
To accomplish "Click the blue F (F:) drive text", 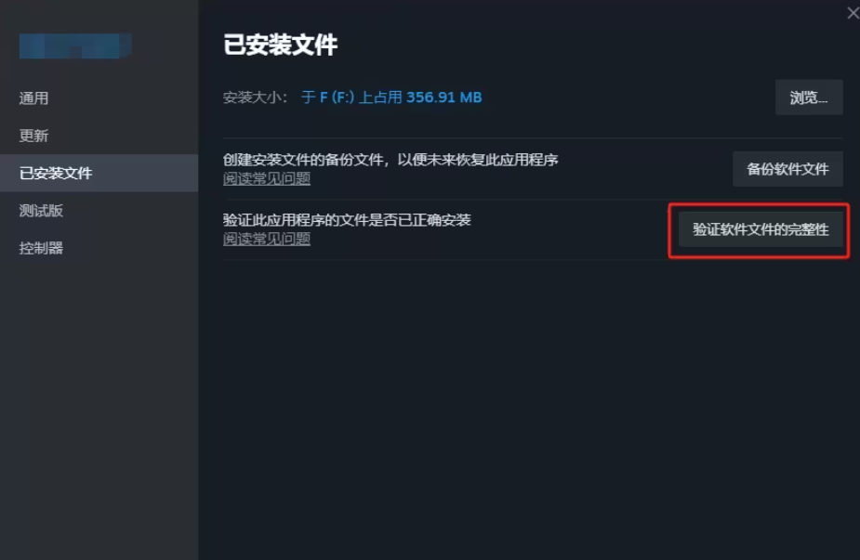I will click(x=337, y=98).
